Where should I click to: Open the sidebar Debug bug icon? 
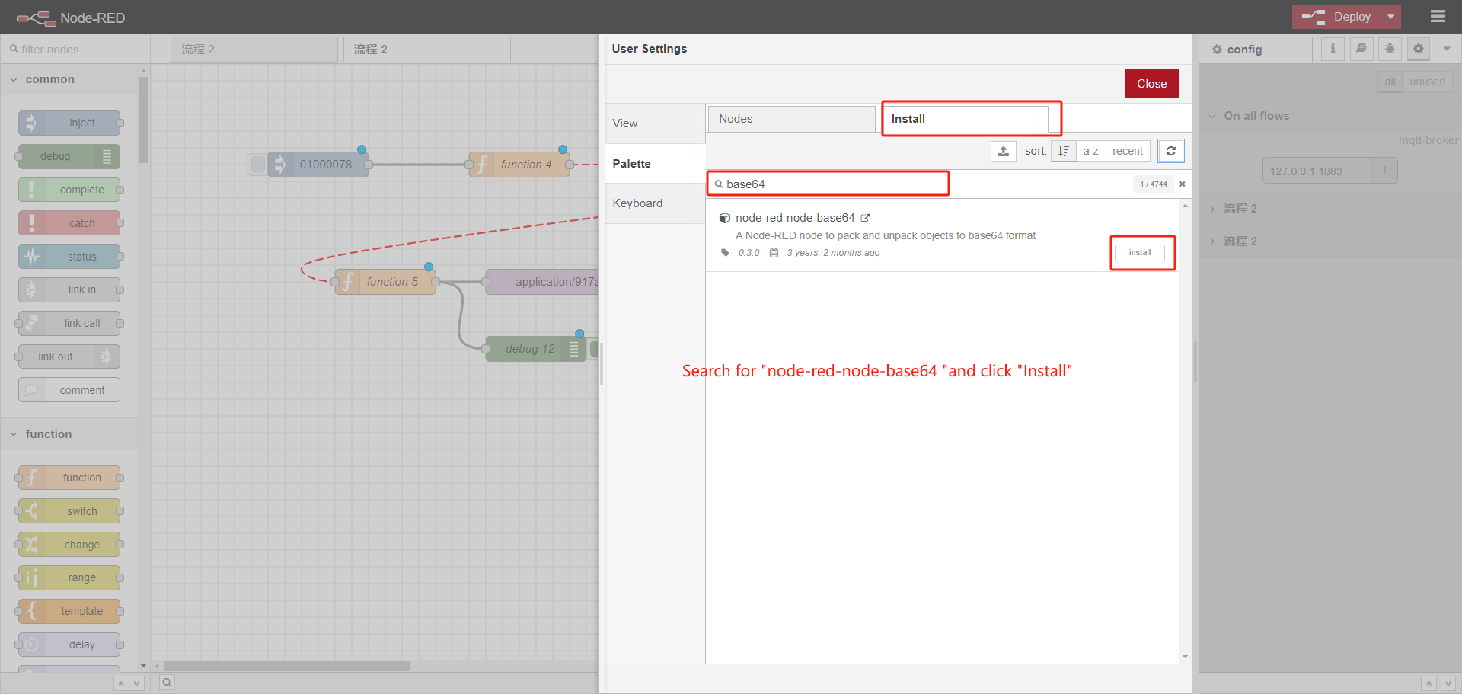tap(1390, 49)
